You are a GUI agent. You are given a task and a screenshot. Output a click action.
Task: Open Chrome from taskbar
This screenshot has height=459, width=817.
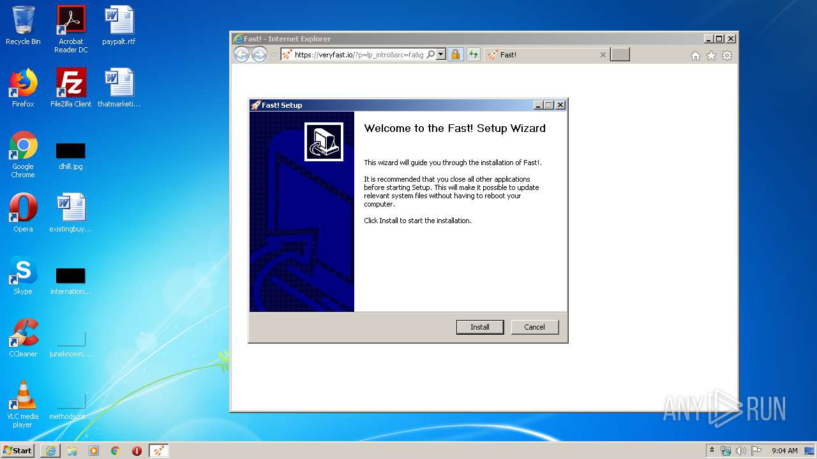[116, 451]
